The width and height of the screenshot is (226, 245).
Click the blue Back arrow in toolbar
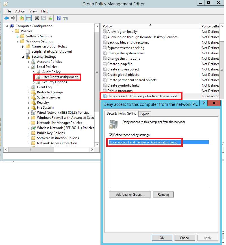point(6,18)
